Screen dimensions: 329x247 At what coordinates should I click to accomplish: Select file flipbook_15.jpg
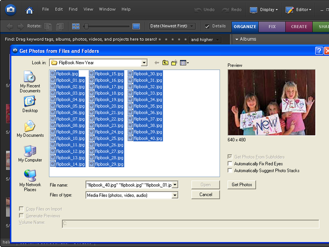pos(106,74)
